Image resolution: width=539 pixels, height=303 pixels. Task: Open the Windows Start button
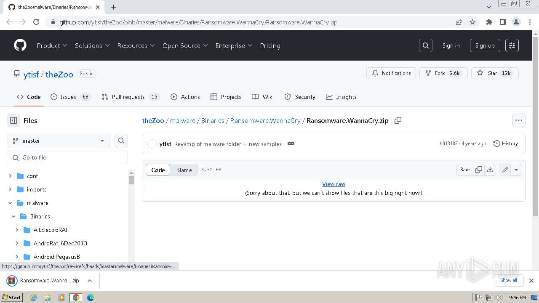(x=11, y=298)
